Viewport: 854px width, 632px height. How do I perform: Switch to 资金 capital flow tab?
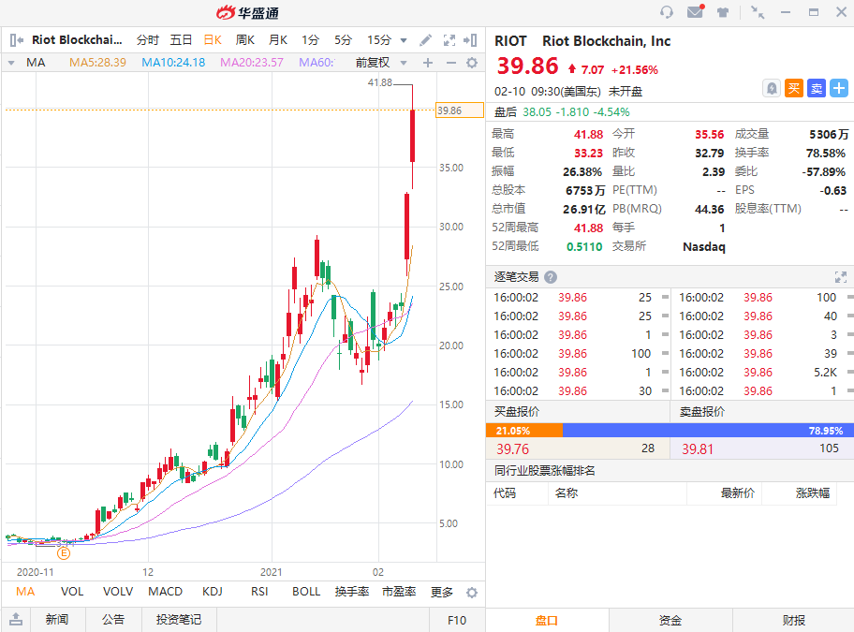click(x=670, y=620)
